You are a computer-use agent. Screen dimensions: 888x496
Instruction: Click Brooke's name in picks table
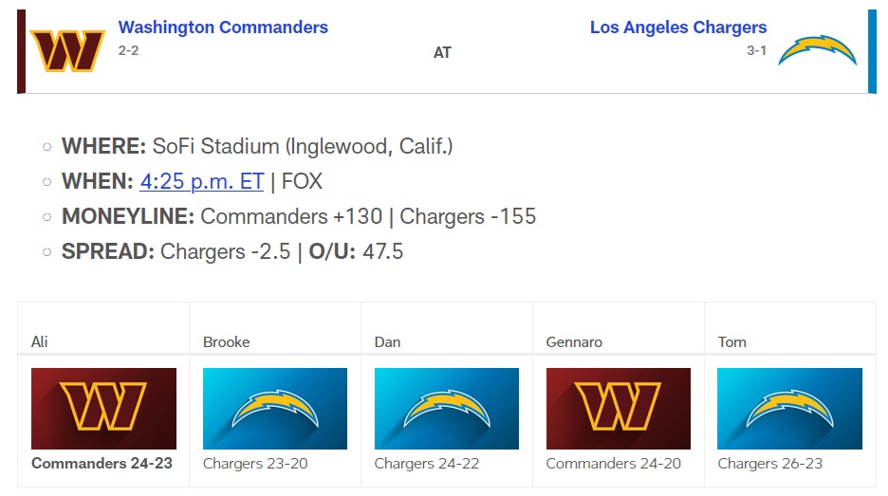click(227, 341)
